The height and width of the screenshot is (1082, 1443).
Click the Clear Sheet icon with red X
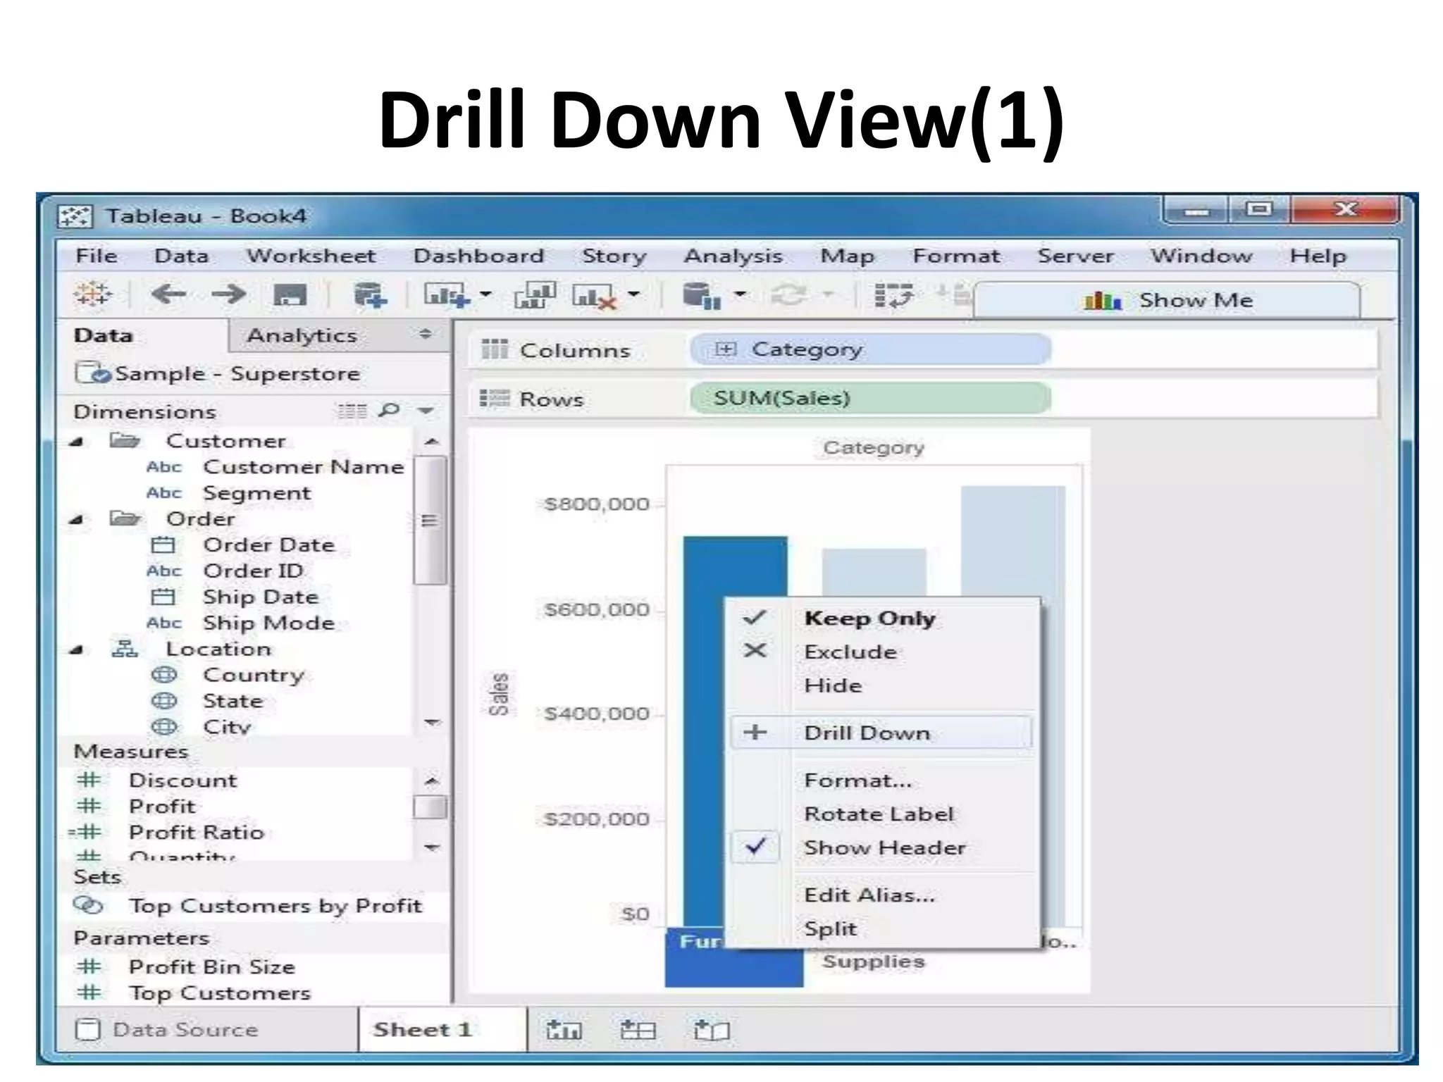595,296
